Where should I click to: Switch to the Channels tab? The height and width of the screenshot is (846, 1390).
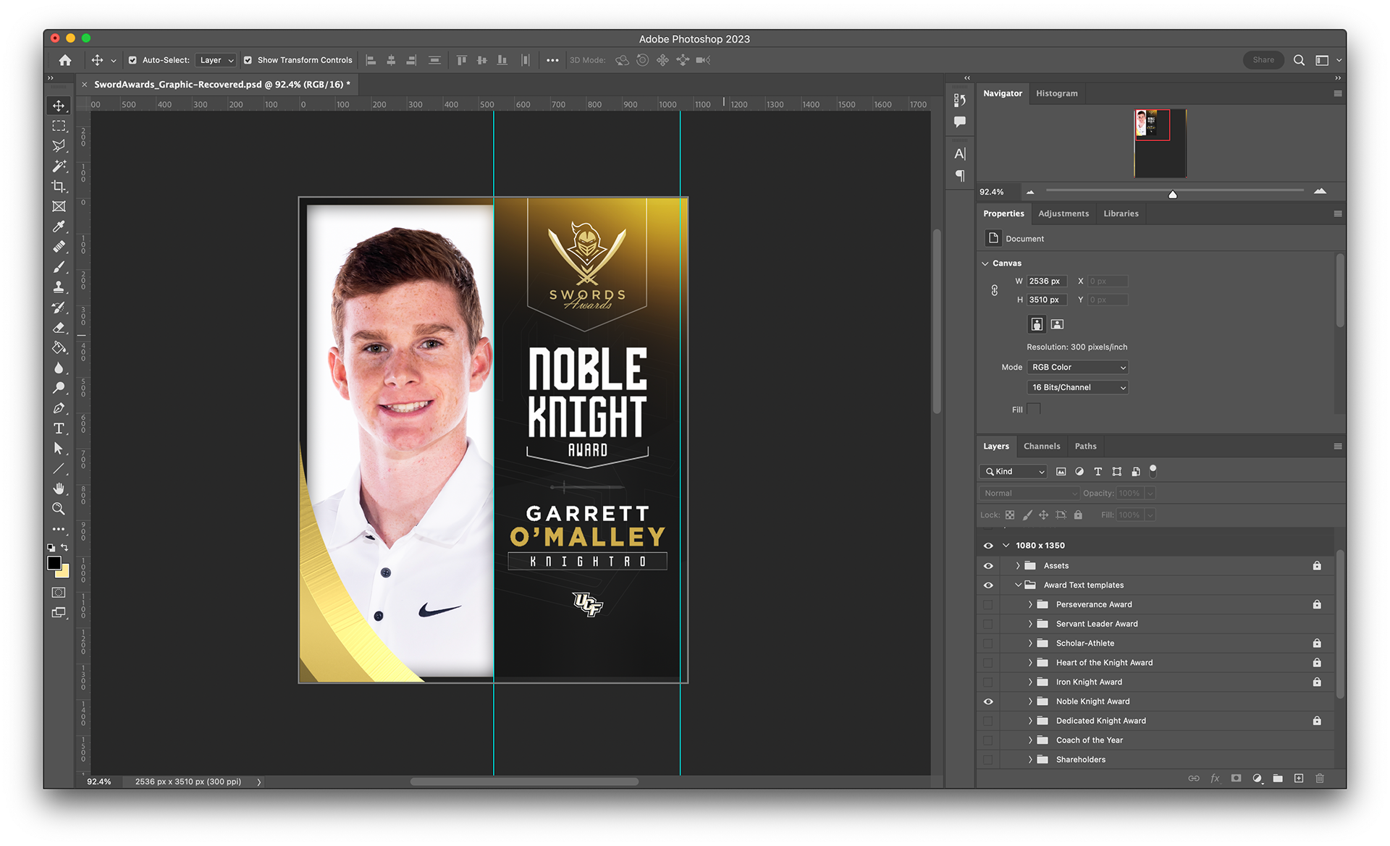[1042, 447]
